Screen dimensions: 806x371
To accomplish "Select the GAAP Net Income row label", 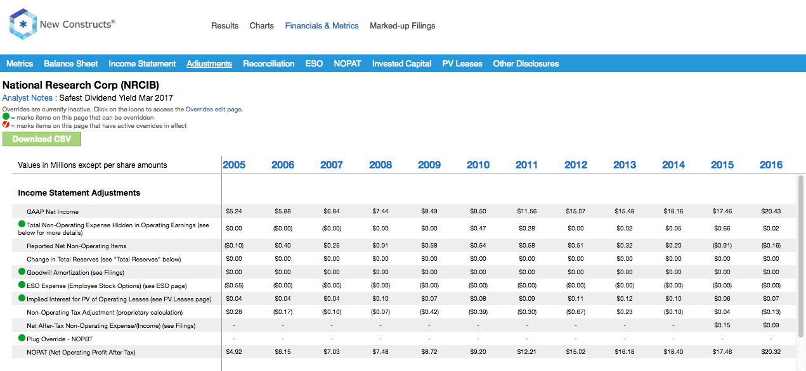I will [53, 211].
